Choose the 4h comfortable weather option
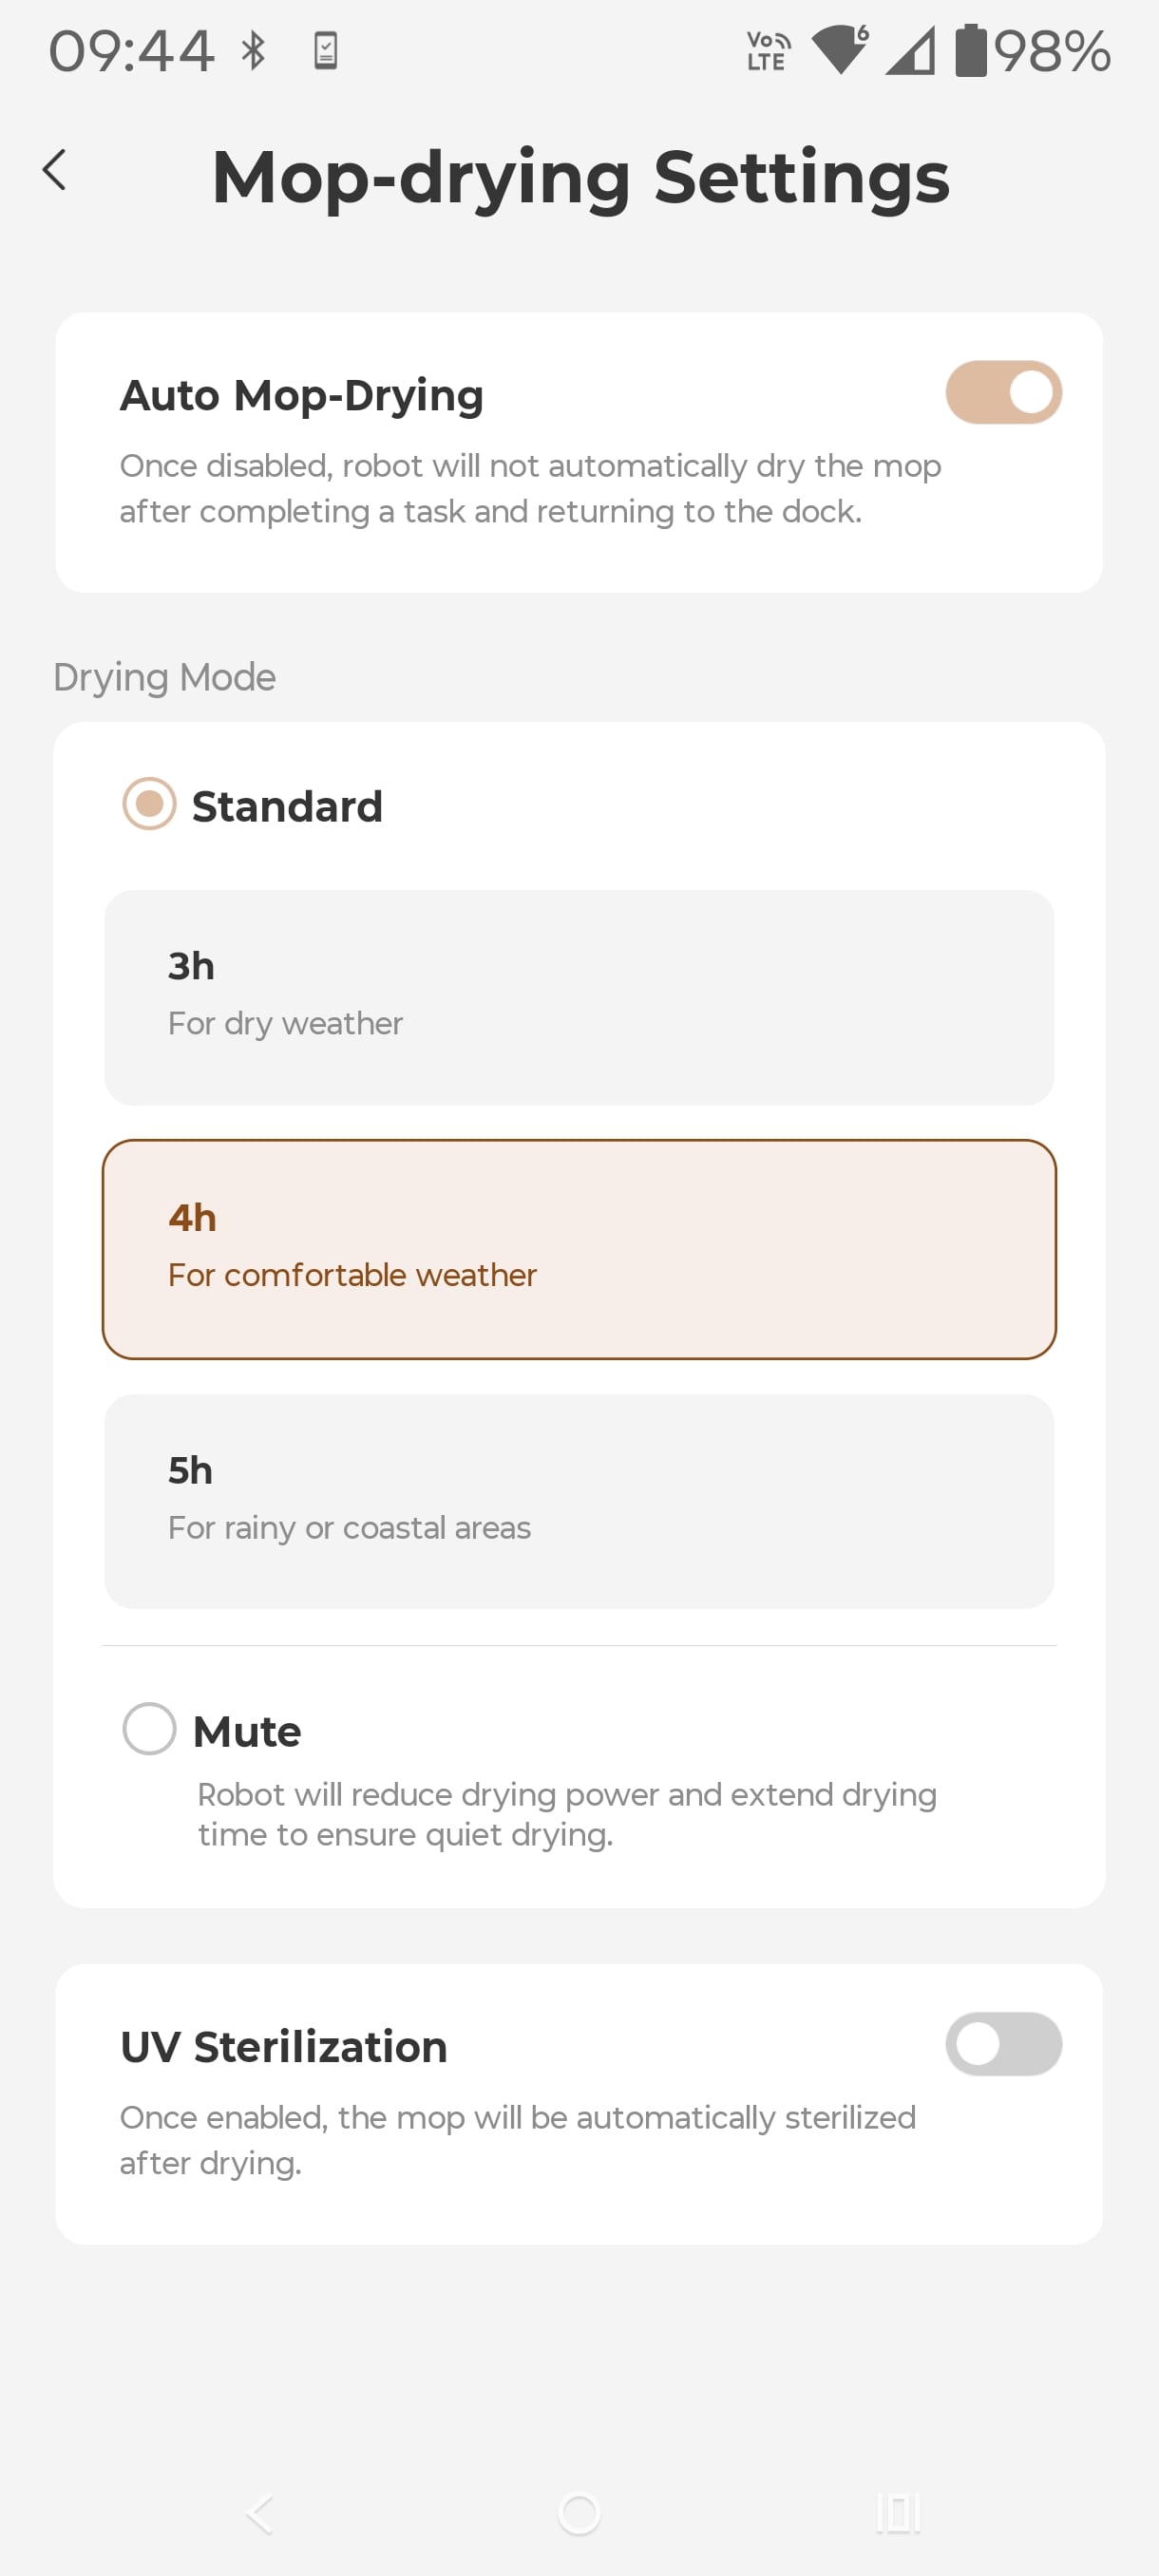Screen dimensions: 1159x2576 tap(579, 1249)
